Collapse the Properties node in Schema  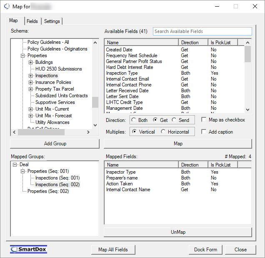click(x=22, y=56)
